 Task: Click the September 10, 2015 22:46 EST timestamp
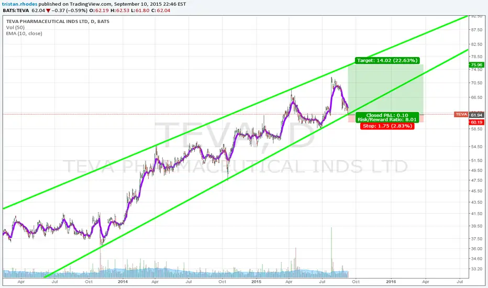pos(150,4)
